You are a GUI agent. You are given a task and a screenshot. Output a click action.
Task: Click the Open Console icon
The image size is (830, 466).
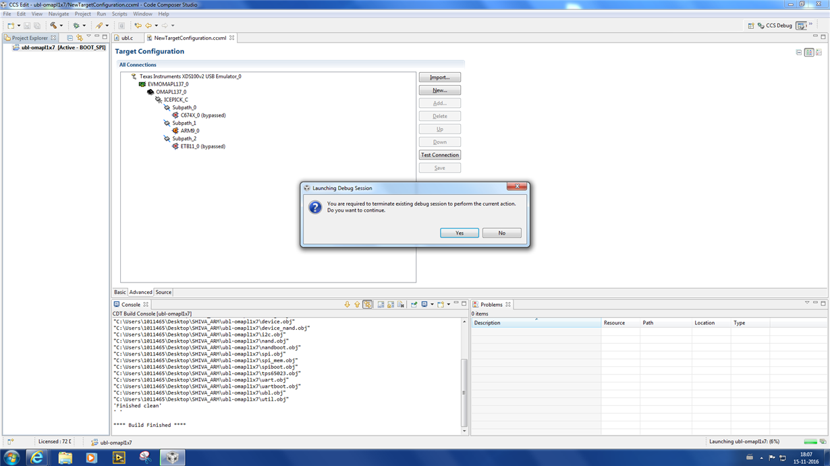pos(440,305)
